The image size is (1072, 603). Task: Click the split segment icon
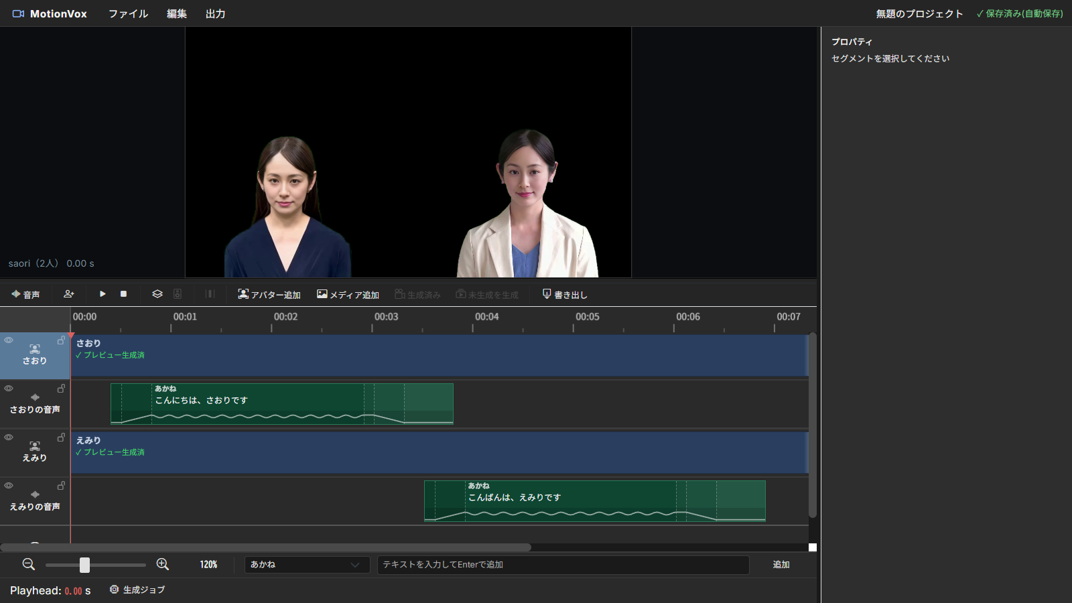pyautogui.click(x=210, y=294)
